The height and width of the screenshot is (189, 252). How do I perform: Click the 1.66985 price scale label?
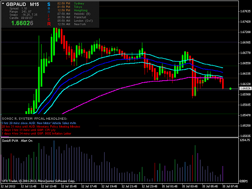(245, 43)
